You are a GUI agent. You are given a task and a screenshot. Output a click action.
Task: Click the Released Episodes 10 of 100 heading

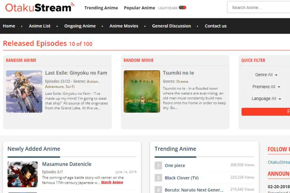48,44
